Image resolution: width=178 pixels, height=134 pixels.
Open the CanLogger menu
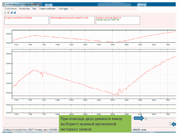[x=63, y=8]
